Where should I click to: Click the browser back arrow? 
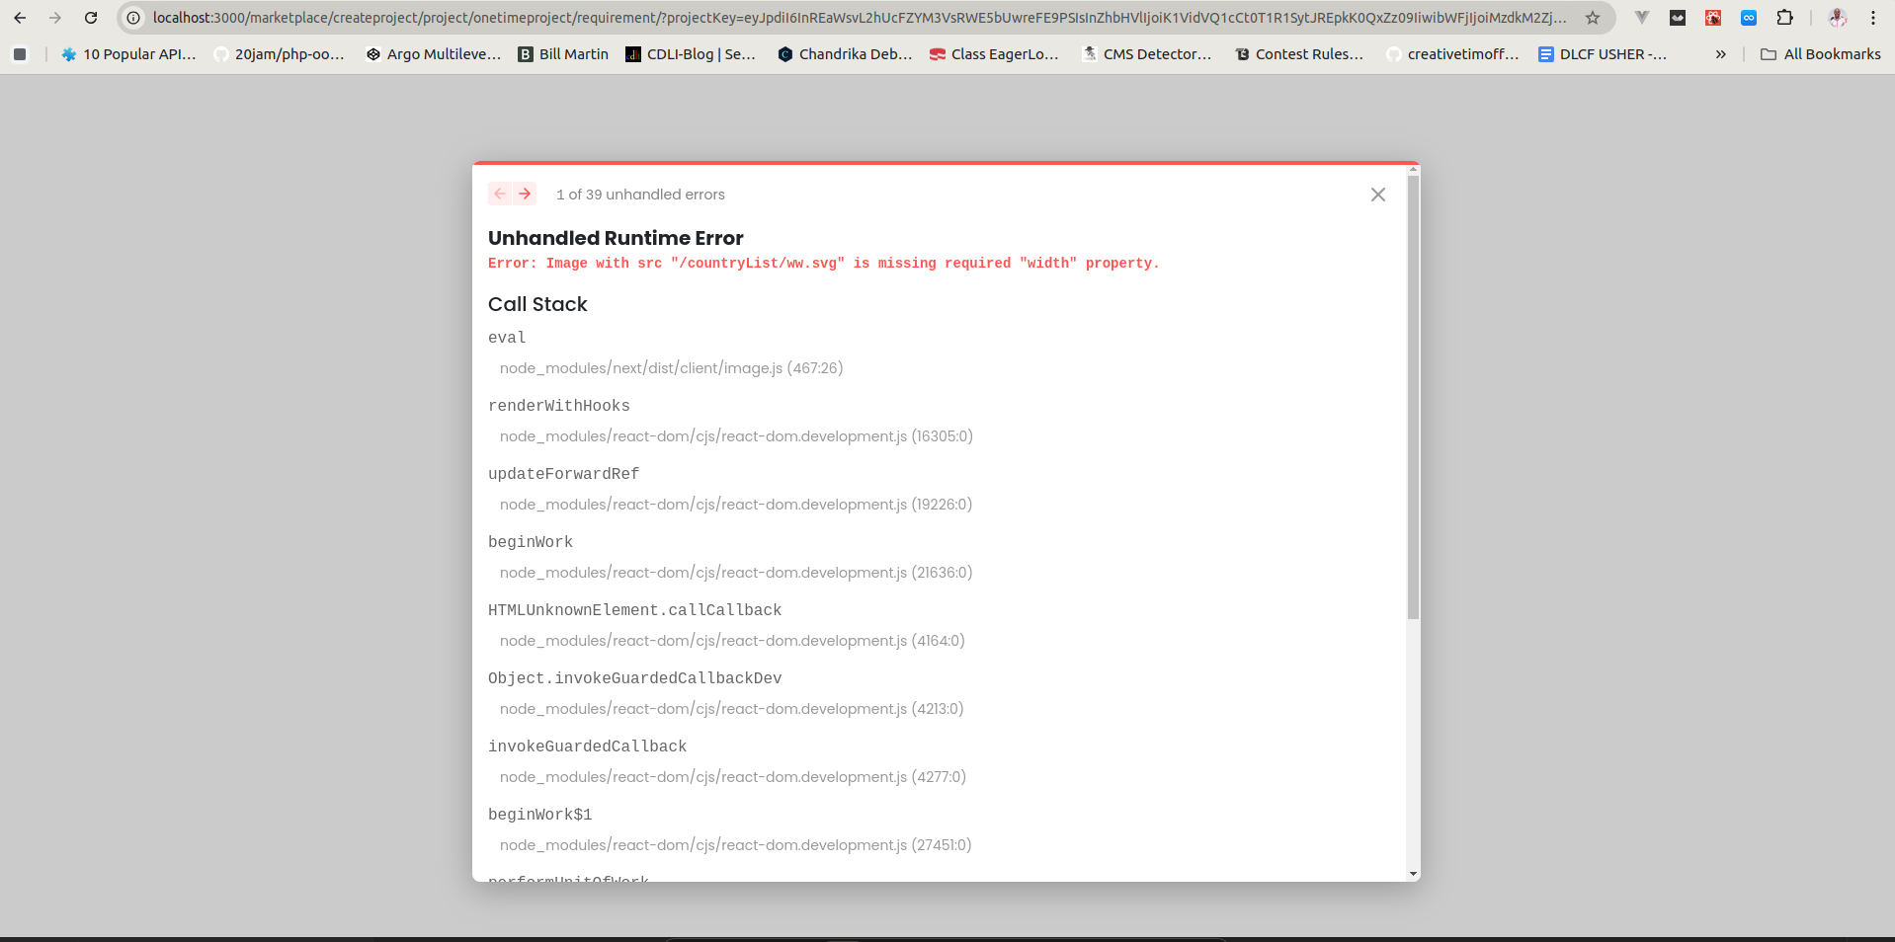[20, 18]
